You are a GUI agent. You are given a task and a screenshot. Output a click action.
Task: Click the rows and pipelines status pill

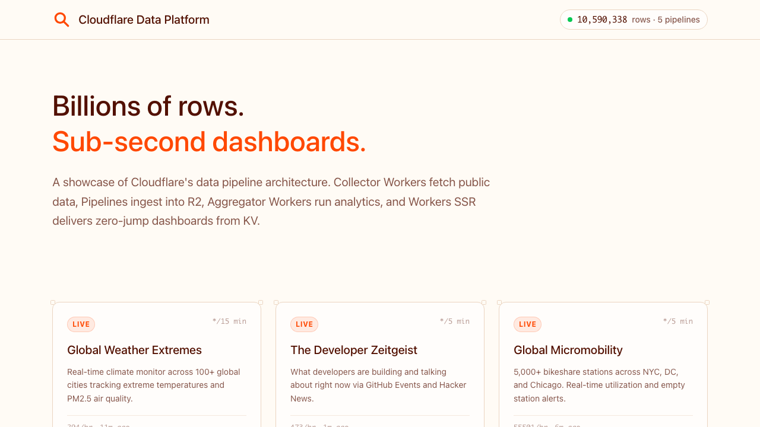click(634, 20)
